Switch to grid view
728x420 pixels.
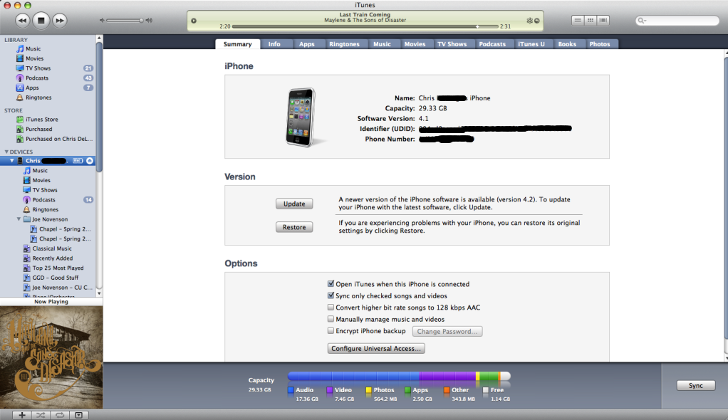(x=590, y=21)
